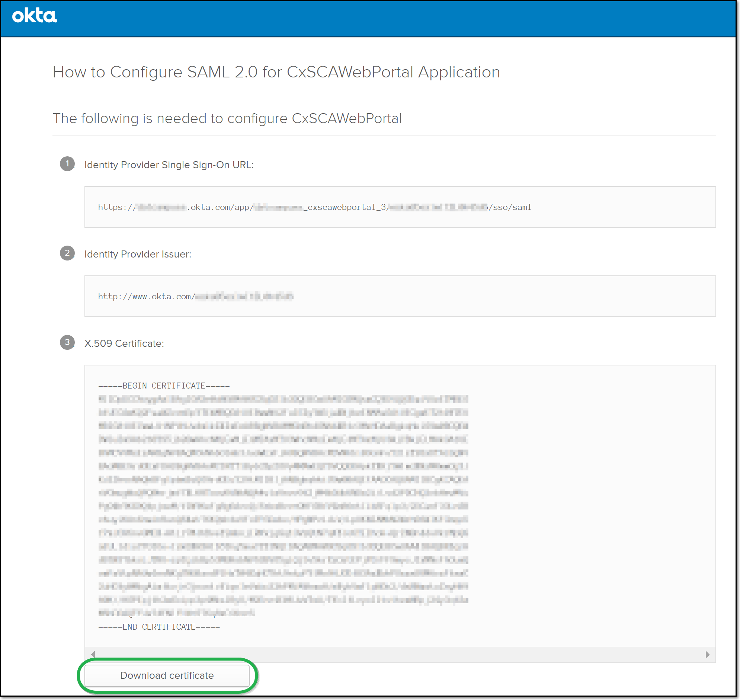The image size is (740, 700).
Task: Click the step 1 number badge
Action: [x=67, y=164]
